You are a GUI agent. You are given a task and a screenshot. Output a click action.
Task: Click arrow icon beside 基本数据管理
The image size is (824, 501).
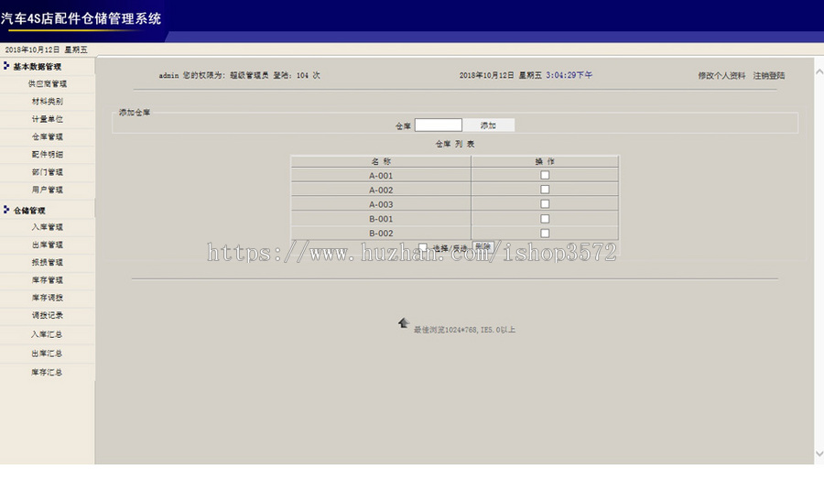click(x=6, y=66)
